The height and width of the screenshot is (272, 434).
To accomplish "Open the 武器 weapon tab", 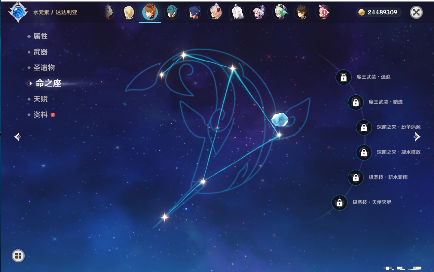I will point(40,52).
